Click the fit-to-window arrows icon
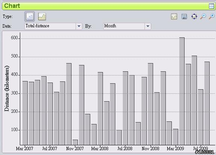216x155 pixels. 194,16
